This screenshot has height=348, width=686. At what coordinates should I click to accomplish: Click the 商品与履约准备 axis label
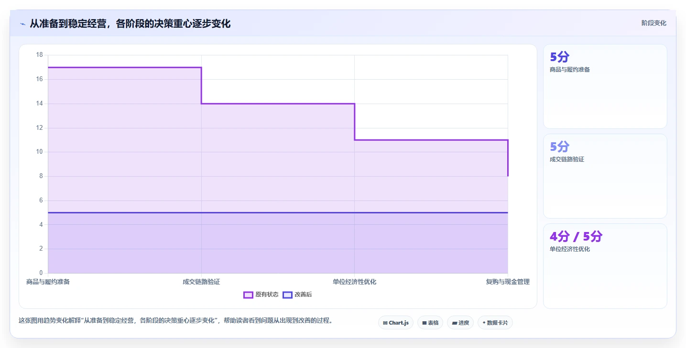click(48, 282)
